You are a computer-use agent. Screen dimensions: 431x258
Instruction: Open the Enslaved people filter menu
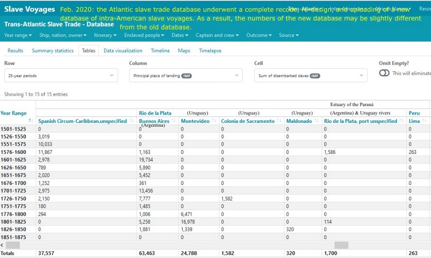(x=144, y=35)
